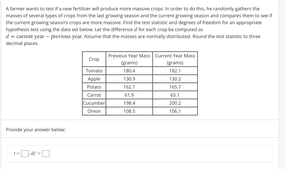
Task: Select the Carrot row in the table
Action: coord(94,95)
